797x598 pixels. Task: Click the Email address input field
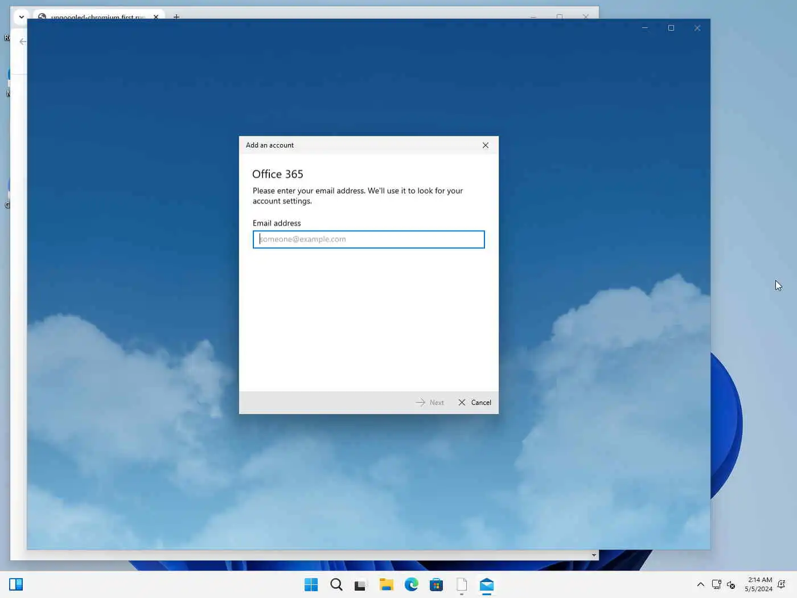pyautogui.click(x=368, y=239)
